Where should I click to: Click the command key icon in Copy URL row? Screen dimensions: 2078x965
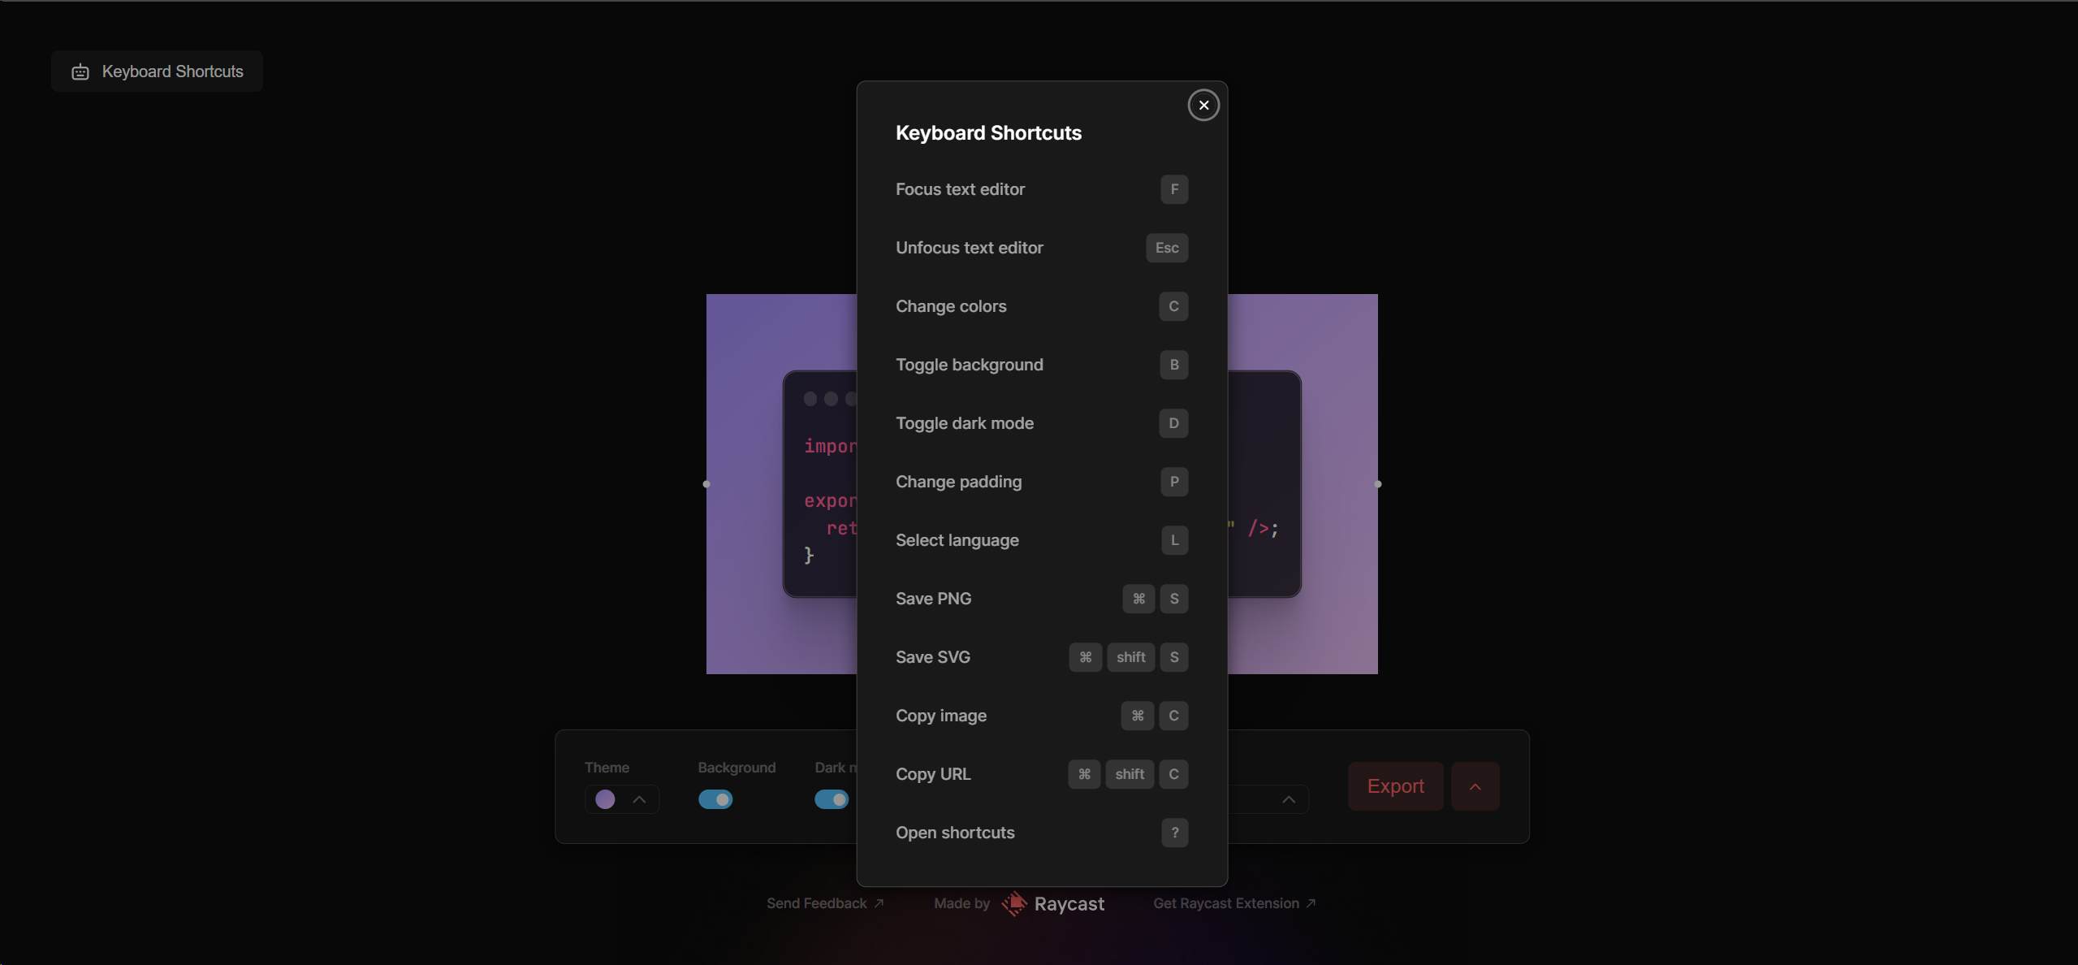click(x=1084, y=774)
